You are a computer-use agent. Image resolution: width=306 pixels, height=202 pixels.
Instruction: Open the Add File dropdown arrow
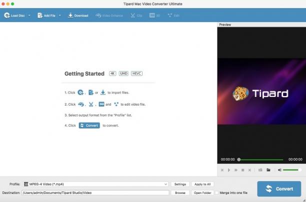click(59, 15)
